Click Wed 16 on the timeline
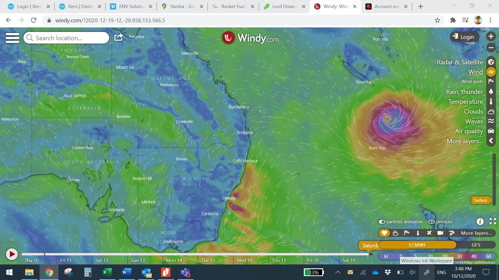 click(244, 260)
